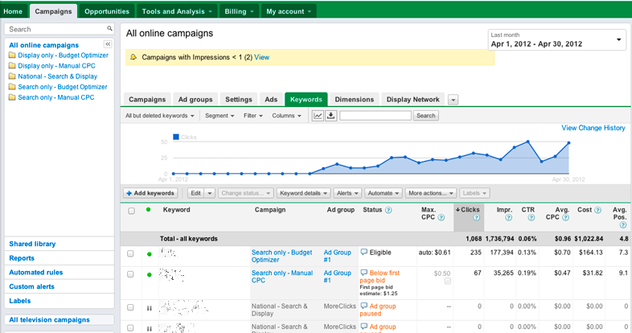Collapse the sidebar with double-chevron icon
Viewport: 632px width, 333px height.
[x=108, y=44]
